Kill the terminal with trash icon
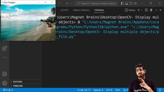Viewport: 164px width, 92px height. 151,10
